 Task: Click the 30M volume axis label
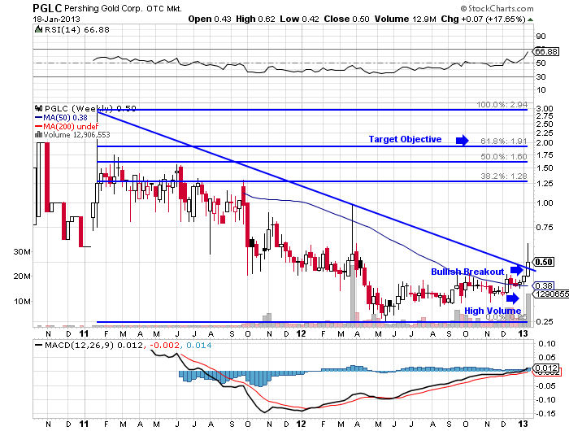pos(22,251)
